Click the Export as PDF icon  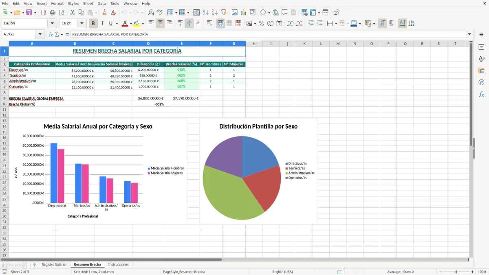tap(44, 13)
